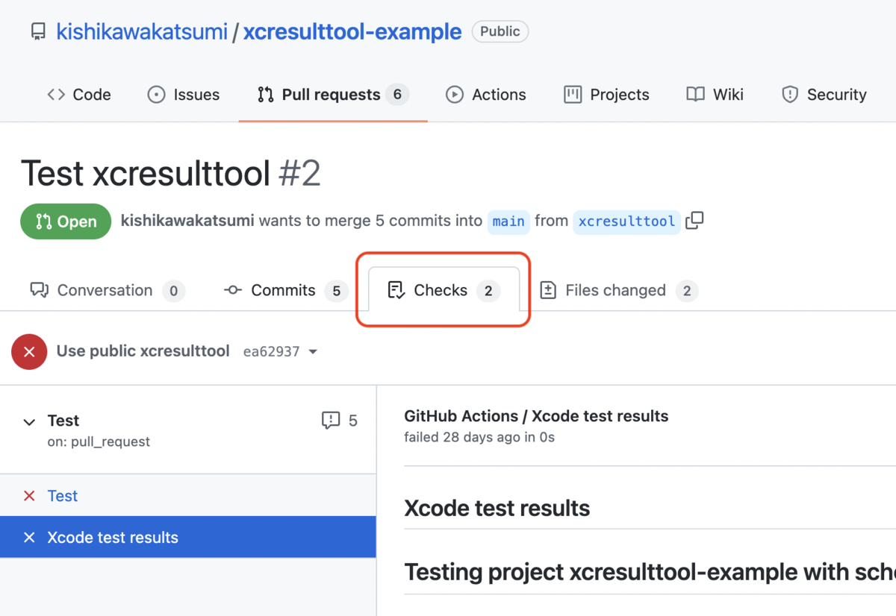Open the Code tab

(79, 95)
